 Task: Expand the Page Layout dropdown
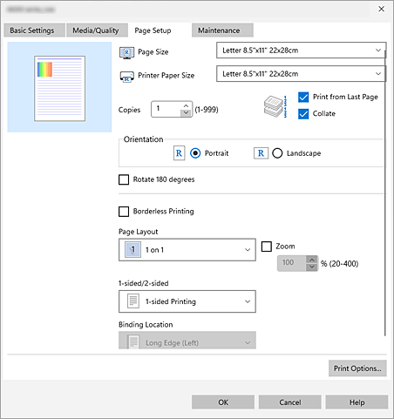tap(187, 250)
